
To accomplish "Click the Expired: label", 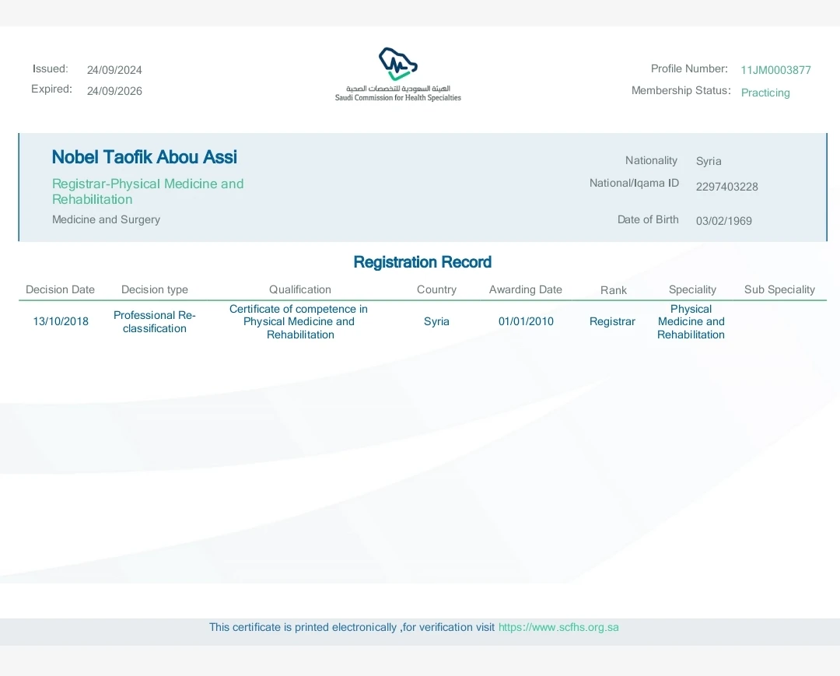I will (51, 89).
